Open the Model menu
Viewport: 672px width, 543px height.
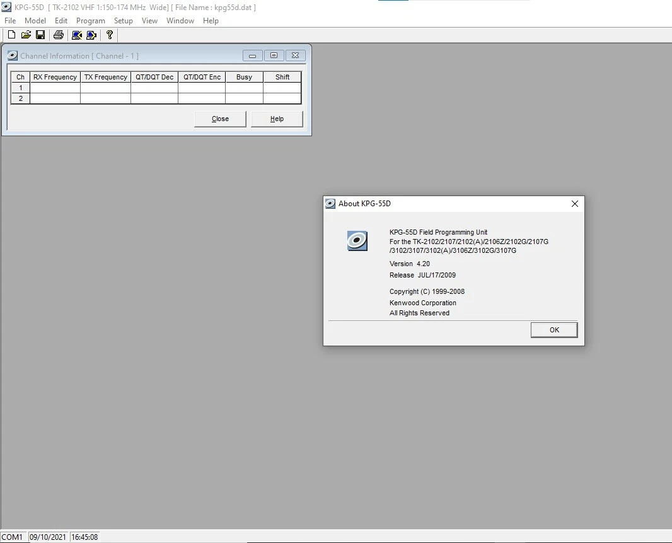click(x=35, y=21)
